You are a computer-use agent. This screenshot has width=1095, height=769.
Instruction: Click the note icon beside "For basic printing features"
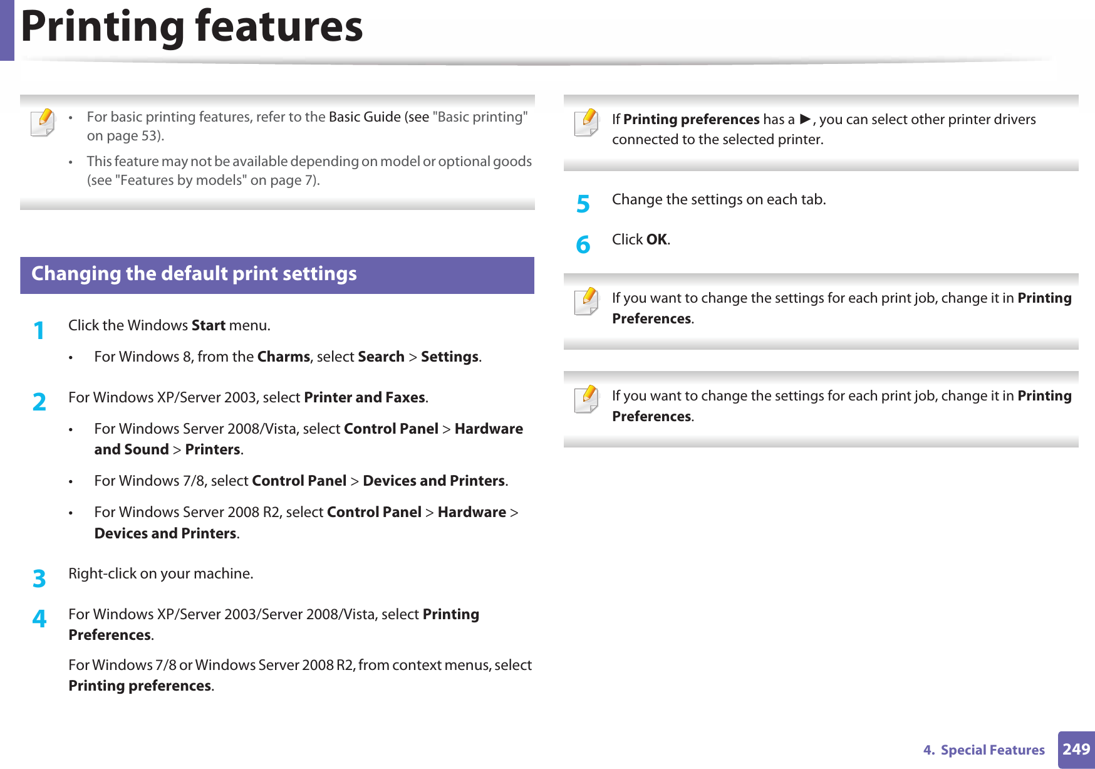43,122
